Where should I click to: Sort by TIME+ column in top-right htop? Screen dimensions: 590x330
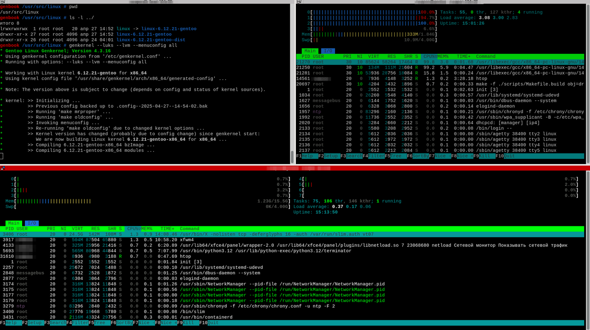point(464,57)
